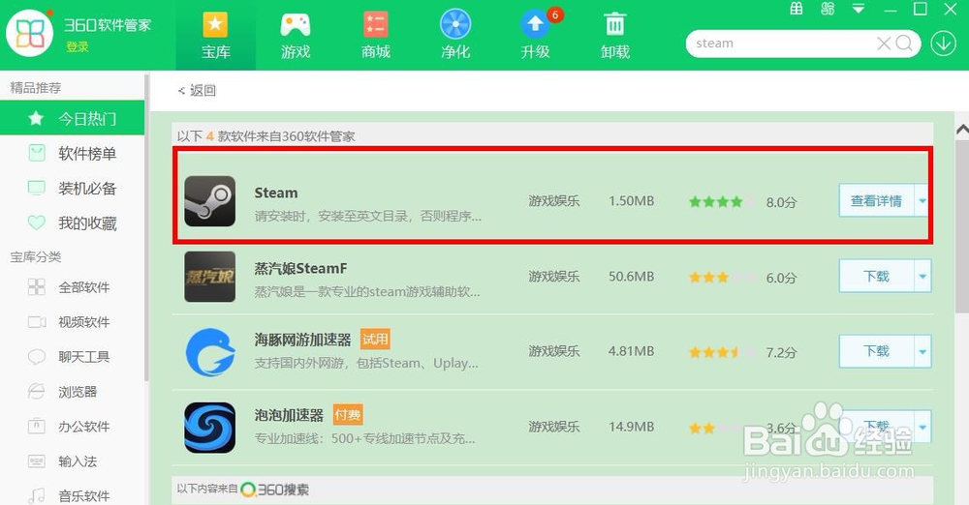Select 输入法 category

click(73, 461)
